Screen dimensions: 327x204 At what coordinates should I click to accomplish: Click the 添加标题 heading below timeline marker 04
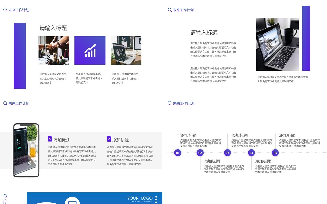click(x=263, y=161)
